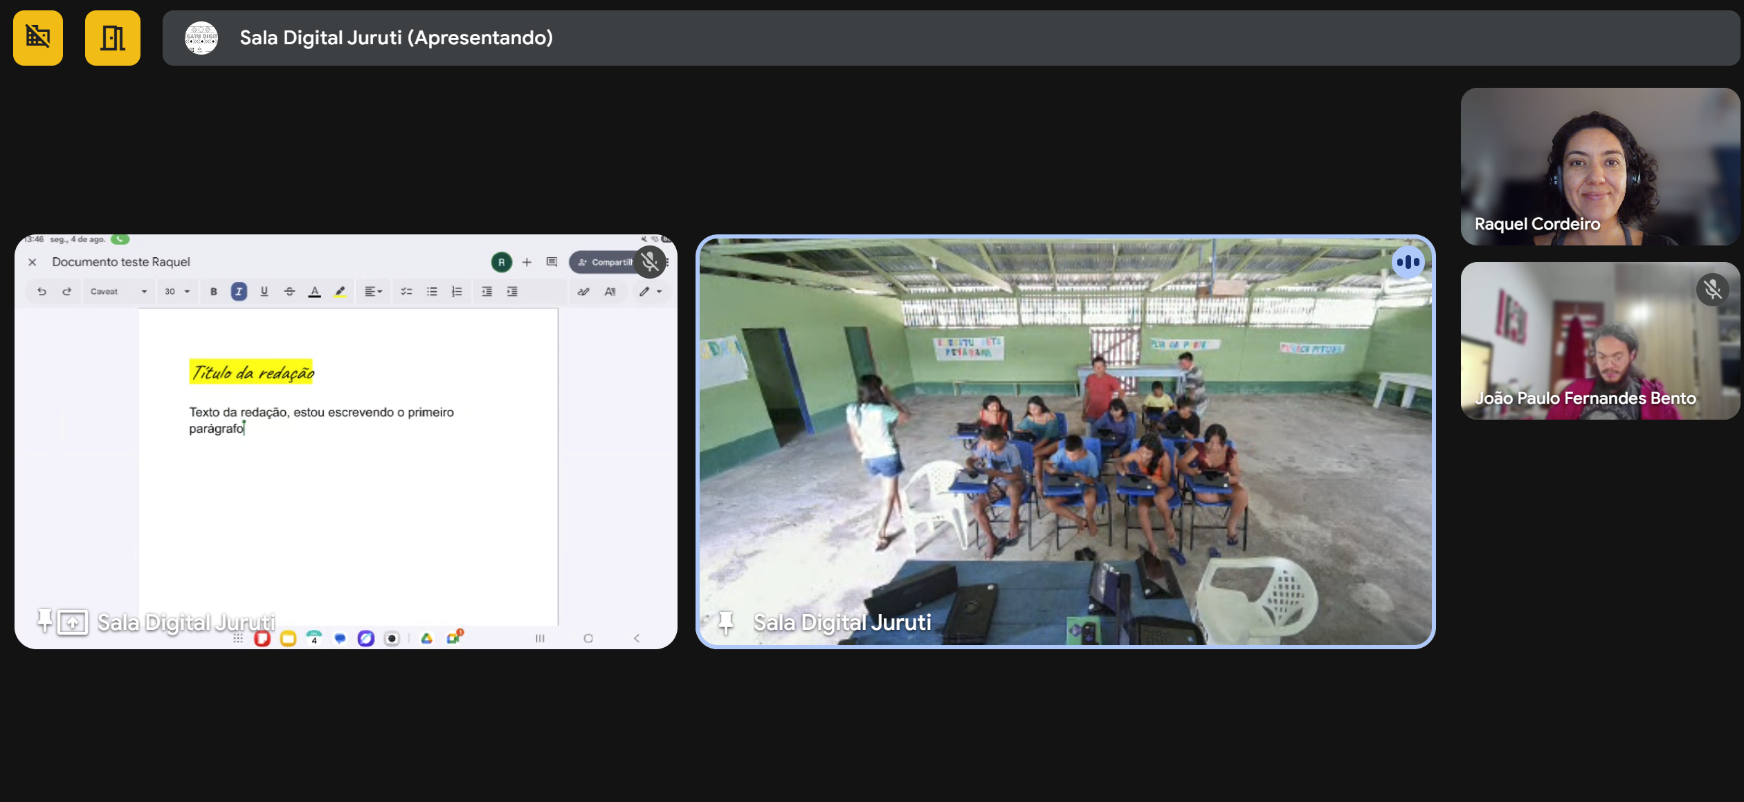The width and height of the screenshot is (1744, 802).
Task: Click the Compartilhar share button
Action: coord(605,262)
